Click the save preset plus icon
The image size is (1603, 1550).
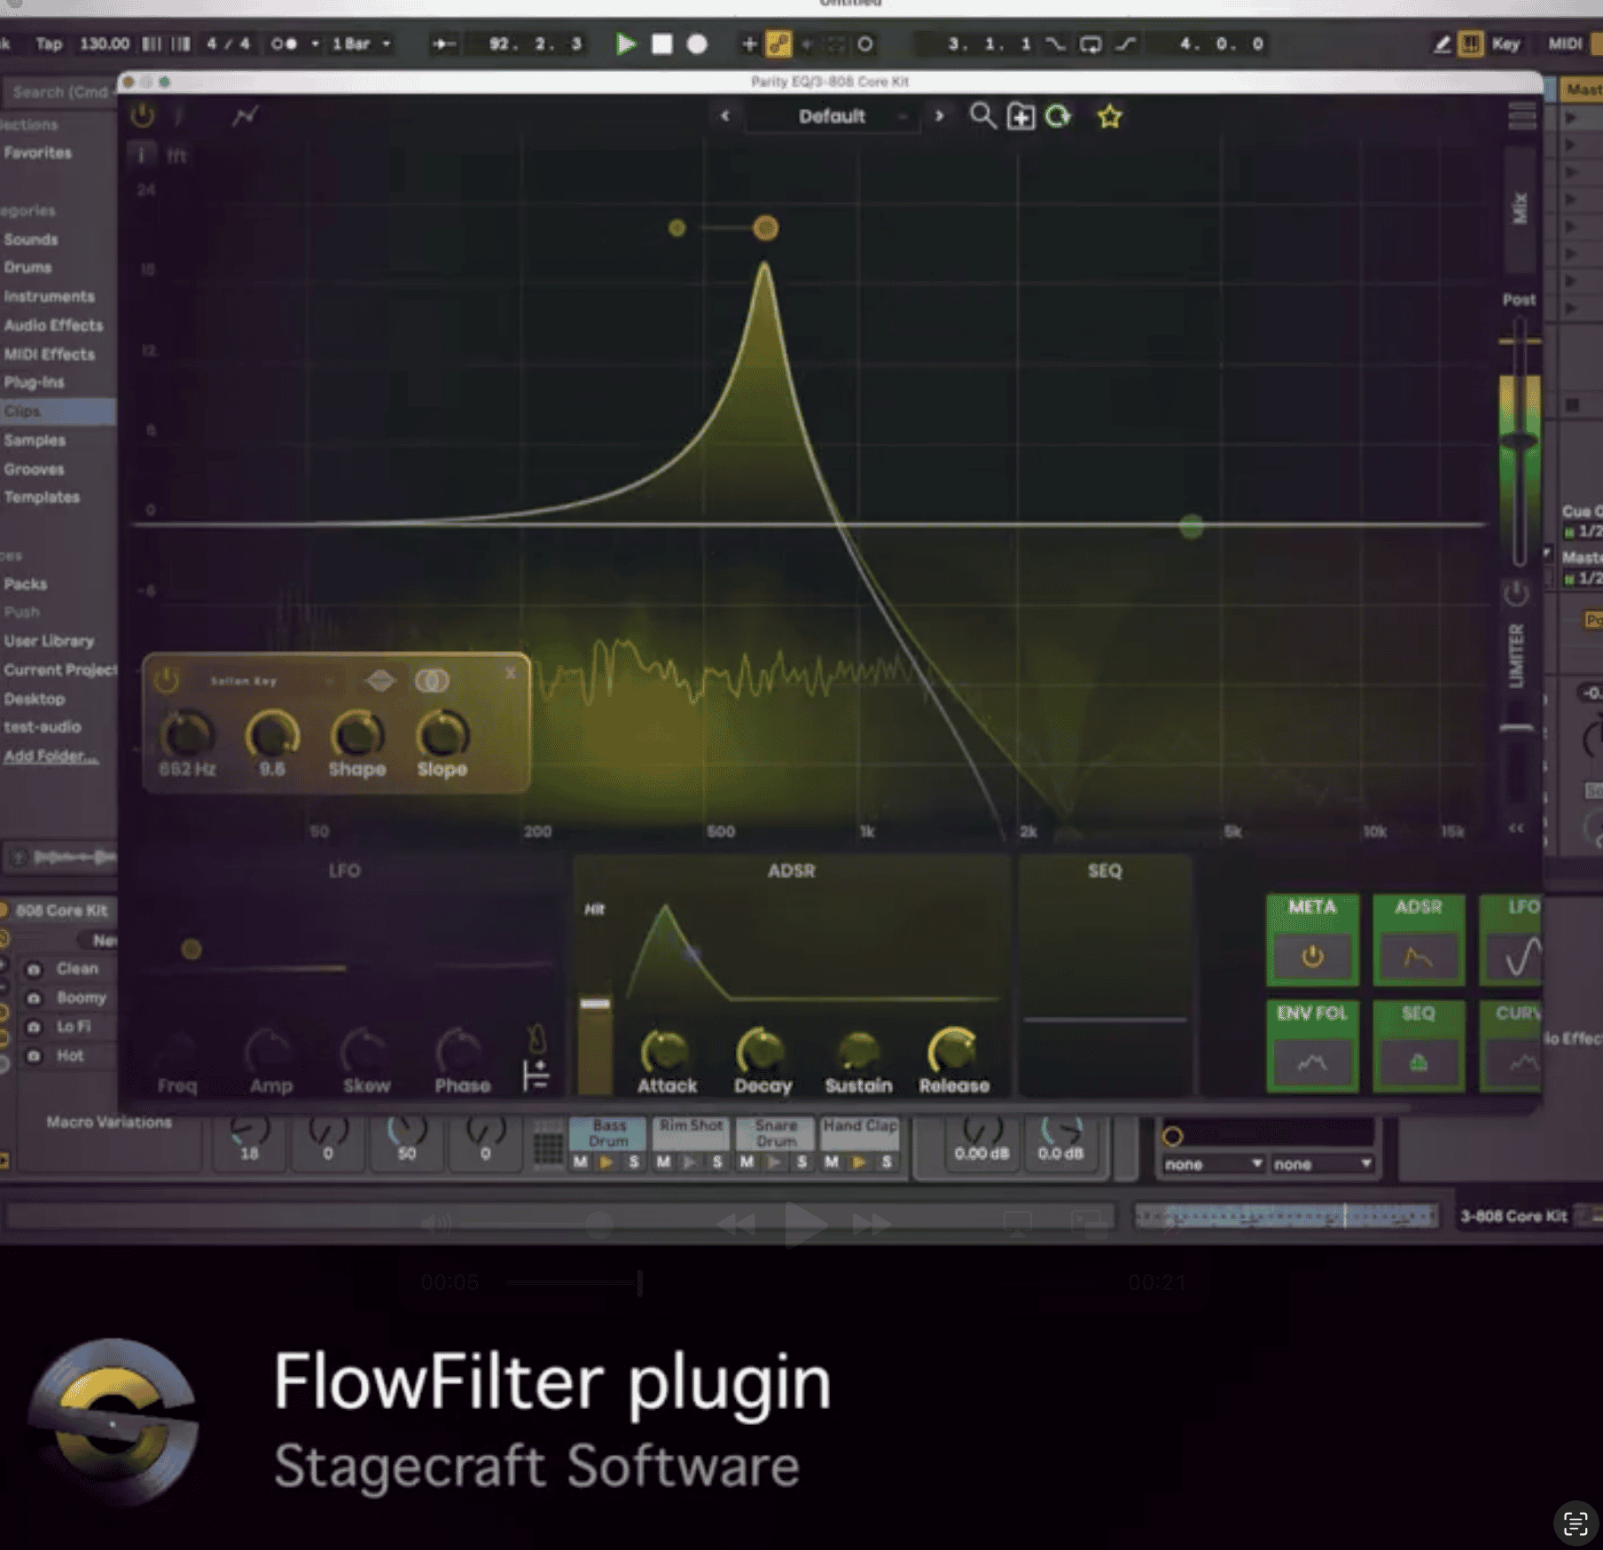point(1020,116)
